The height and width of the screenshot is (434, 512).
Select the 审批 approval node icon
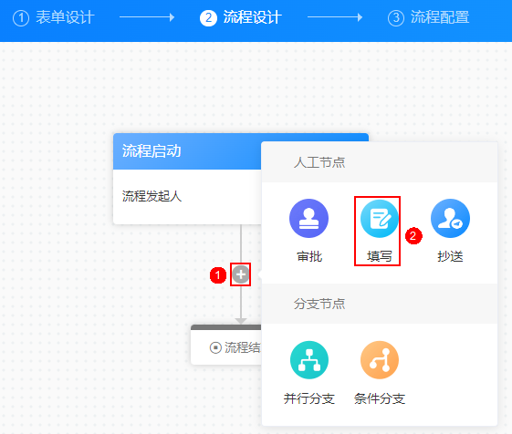[308, 218]
